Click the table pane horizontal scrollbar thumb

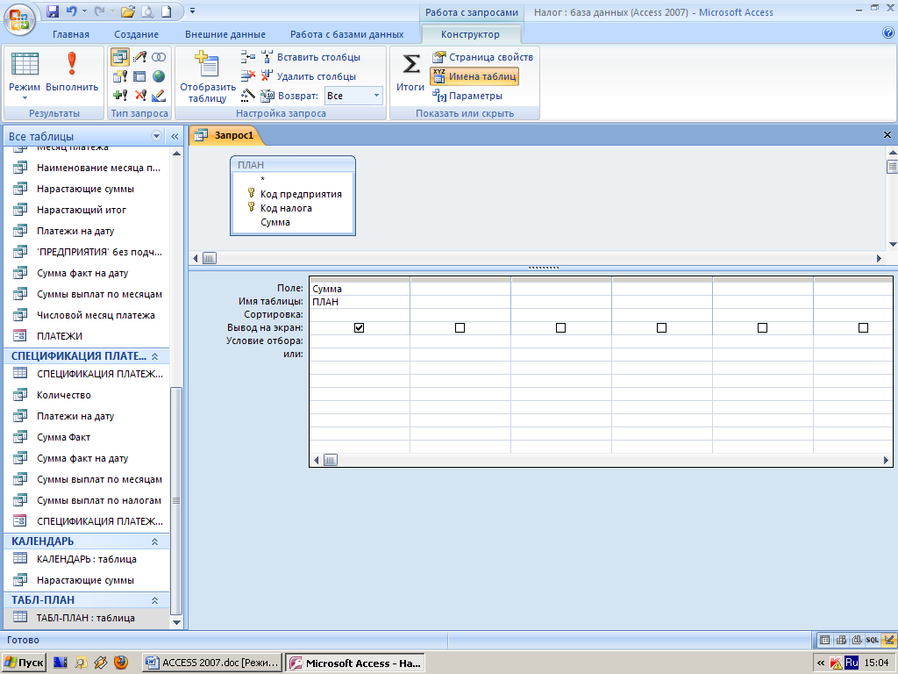[x=209, y=259]
